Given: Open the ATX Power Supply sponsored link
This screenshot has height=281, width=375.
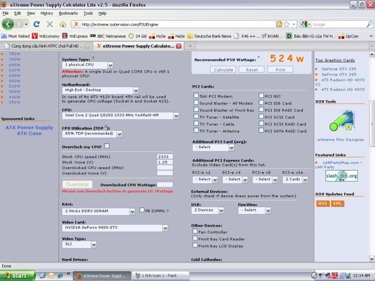Looking at the screenshot, I should point(29,127).
